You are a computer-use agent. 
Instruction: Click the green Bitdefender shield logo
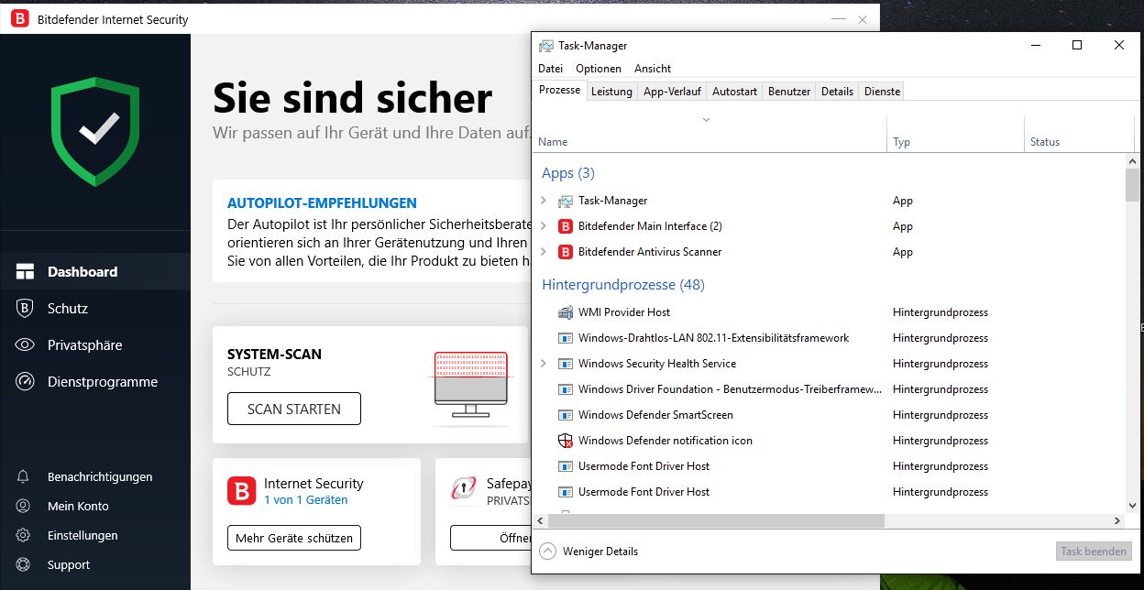coord(95,130)
